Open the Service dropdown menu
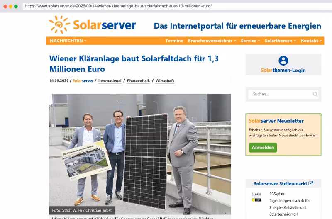The width and height of the screenshot is (332, 219). 250,41
